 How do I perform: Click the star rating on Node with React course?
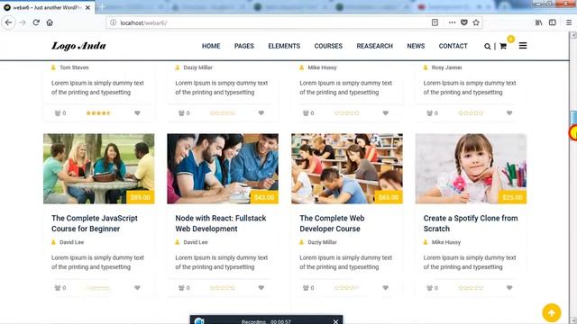(x=223, y=288)
